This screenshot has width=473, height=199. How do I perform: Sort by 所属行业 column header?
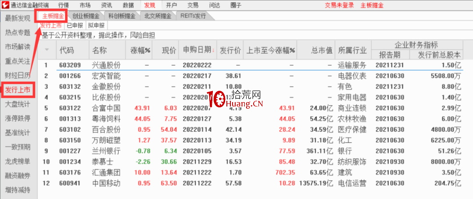(353, 50)
